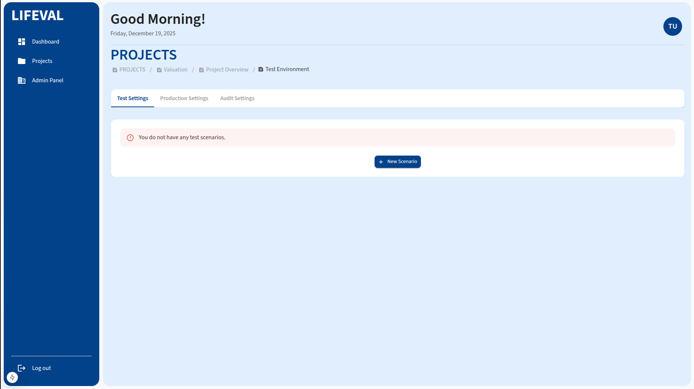
Task: Click the Friday, December 19 date text
Action: pyautogui.click(x=143, y=34)
